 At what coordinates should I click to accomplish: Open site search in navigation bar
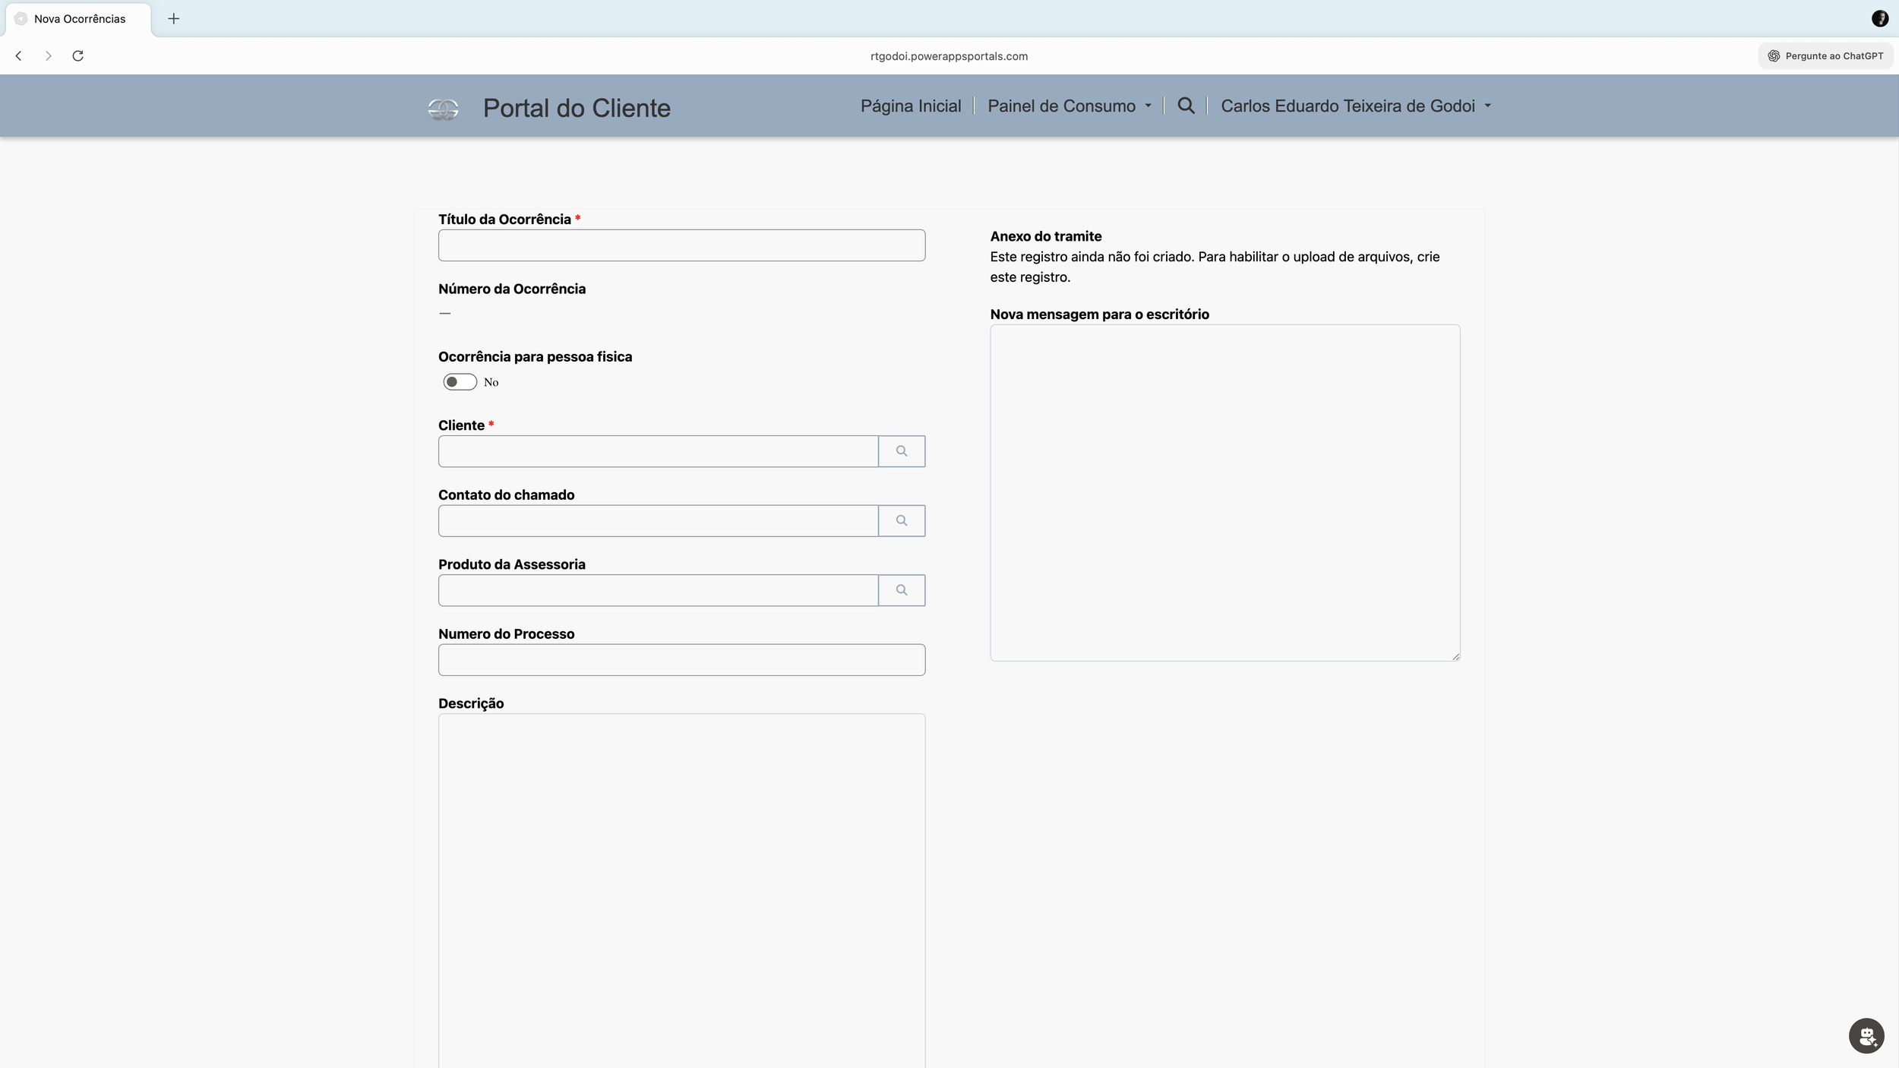pyautogui.click(x=1186, y=106)
